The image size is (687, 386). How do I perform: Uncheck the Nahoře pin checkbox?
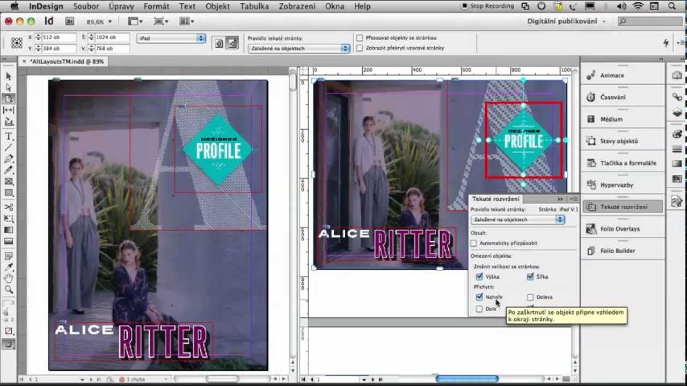click(x=479, y=297)
